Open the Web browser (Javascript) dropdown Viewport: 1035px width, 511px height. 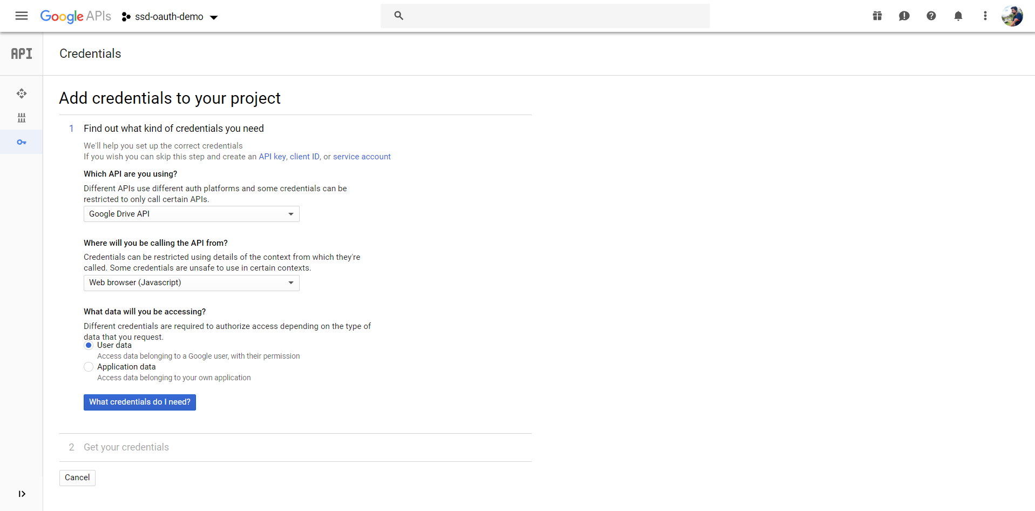(x=191, y=283)
